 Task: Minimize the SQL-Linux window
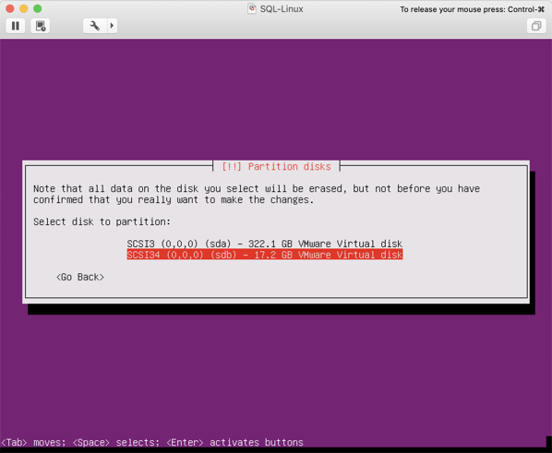24,8
